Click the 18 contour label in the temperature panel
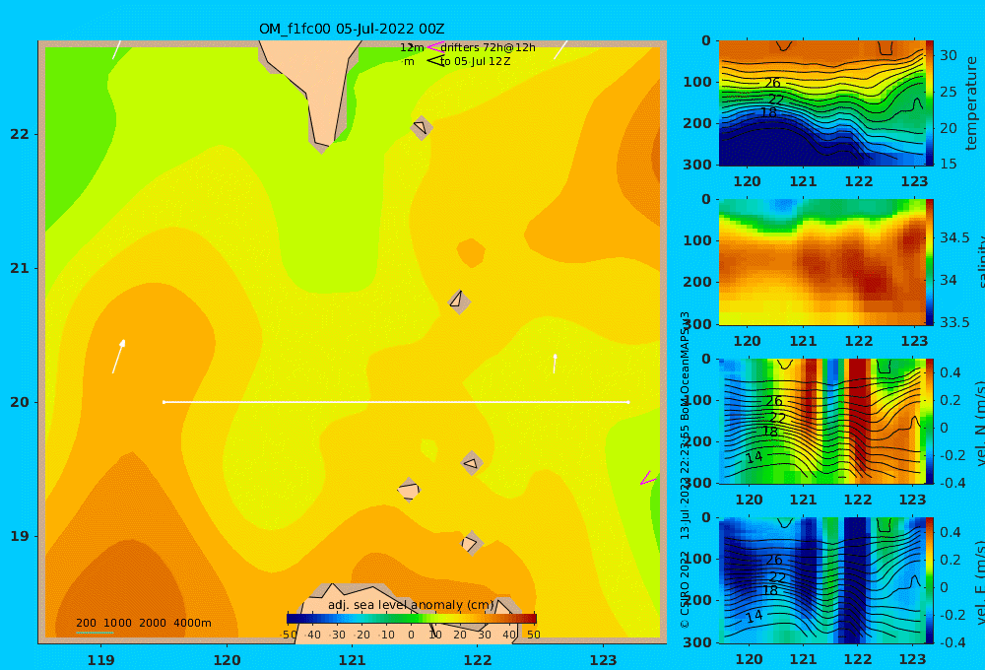This screenshot has width=985, height=670. pyautogui.click(x=769, y=112)
